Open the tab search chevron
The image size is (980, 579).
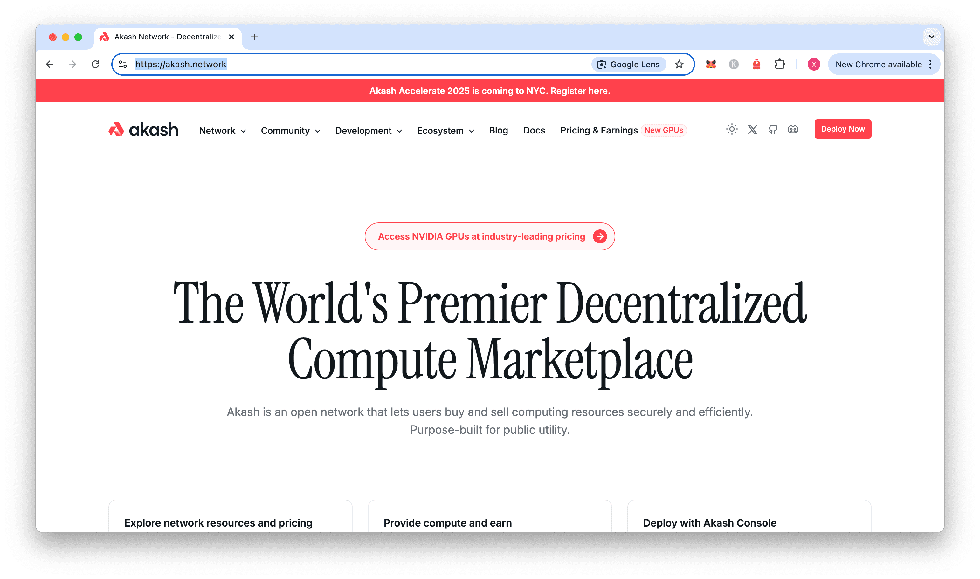pyautogui.click(x=931, y=37)
